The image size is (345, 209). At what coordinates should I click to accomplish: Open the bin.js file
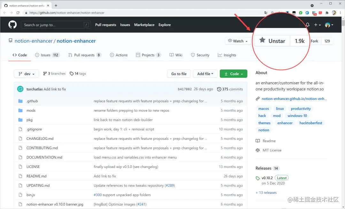tap(31, 195)
